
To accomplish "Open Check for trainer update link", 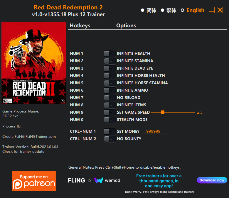I will coord(23,152).
